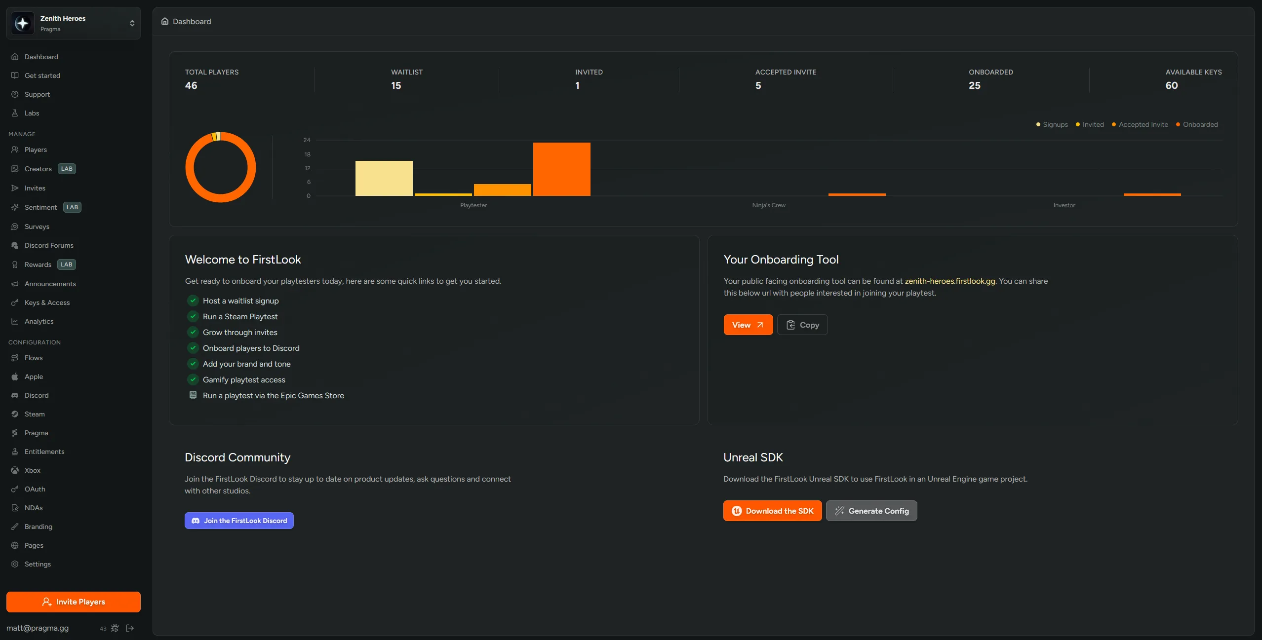The width and height of the screenshot is (1262, 640).
Task: Open Sentiment lab page in sidebar
Action: click(x=40, y=207)
